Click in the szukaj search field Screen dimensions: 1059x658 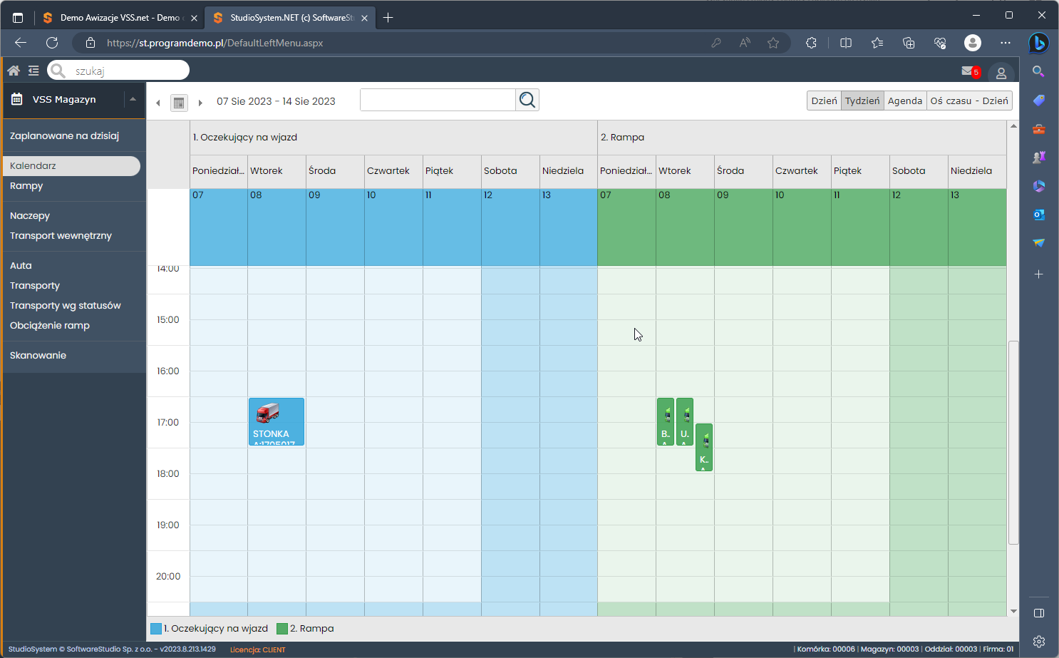(128, 71)
